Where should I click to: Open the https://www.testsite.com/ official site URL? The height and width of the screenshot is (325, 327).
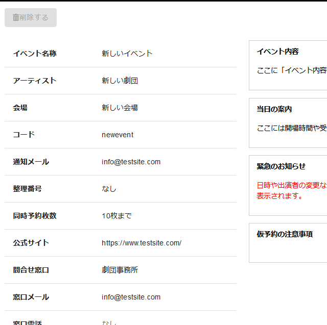[x=141, y=243]
